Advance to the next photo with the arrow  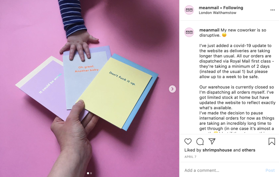(x=172, y=89)
